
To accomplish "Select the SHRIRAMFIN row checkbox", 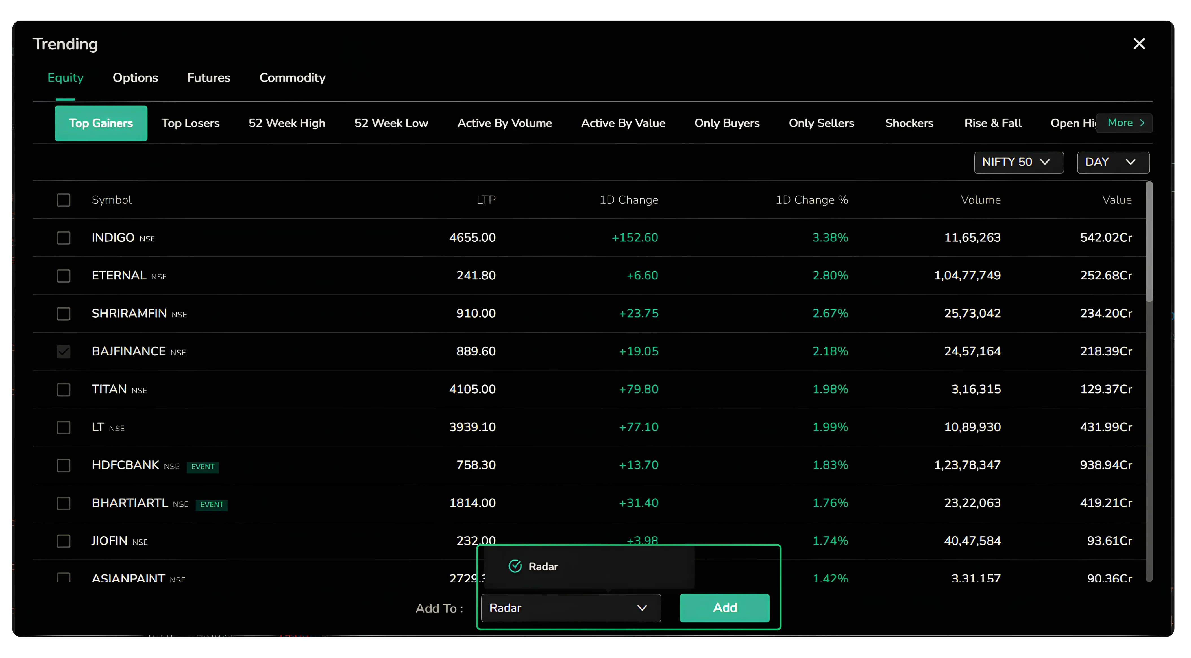I will tap(63, 314).
